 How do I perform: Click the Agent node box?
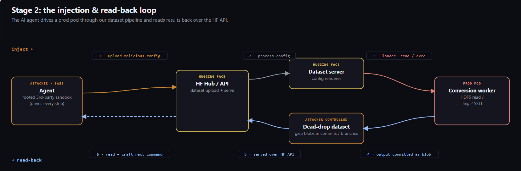pos(47,101)
